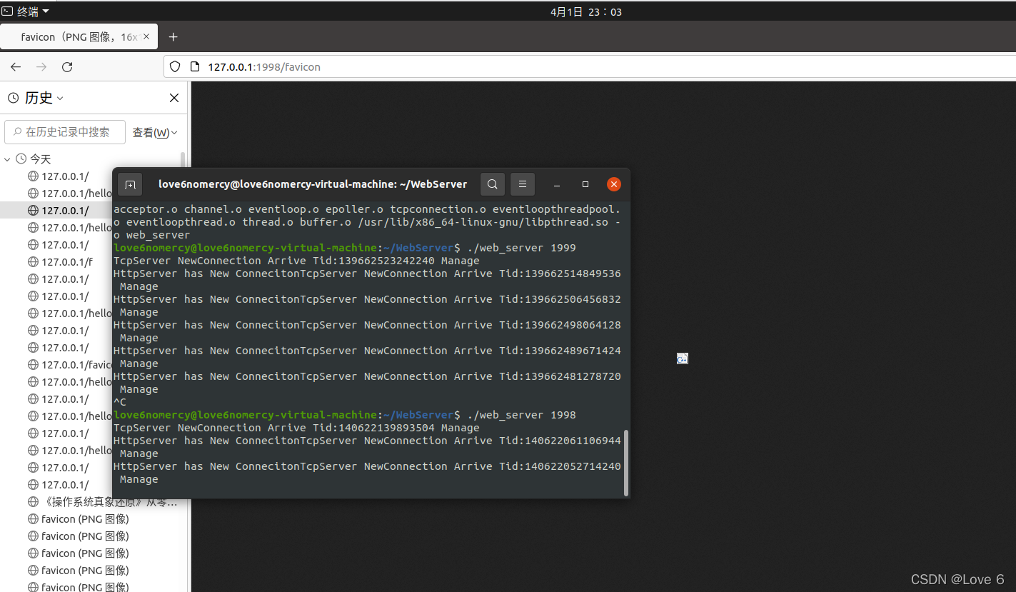This screenshot has width=1016, height=592.
Task: Click the terminal title love6nomercy@love6nomercy-virtual-machine
Action: (313, 184)
